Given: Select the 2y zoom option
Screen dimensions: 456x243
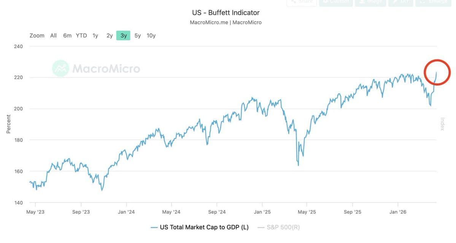Looking at the screenshot, I should click(110, 36).
